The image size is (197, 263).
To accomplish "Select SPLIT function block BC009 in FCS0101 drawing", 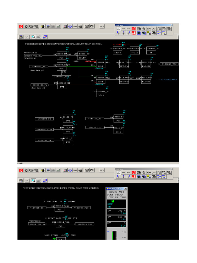I will click(82, 56).
